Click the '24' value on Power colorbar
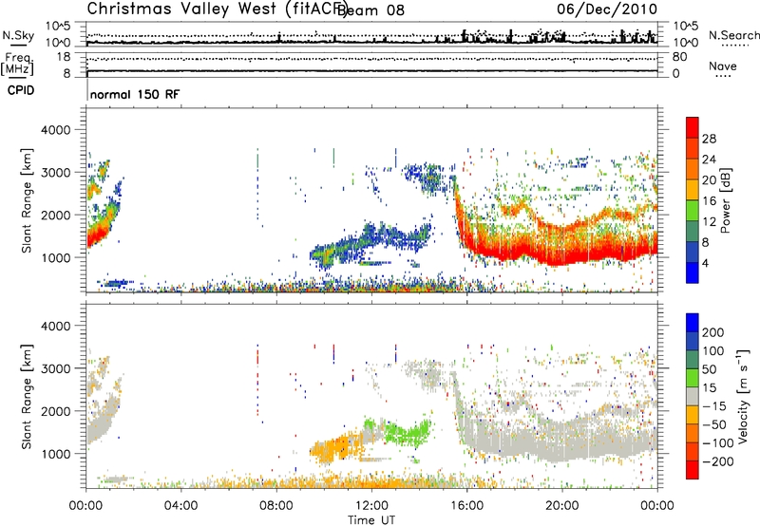 [709, 160]
